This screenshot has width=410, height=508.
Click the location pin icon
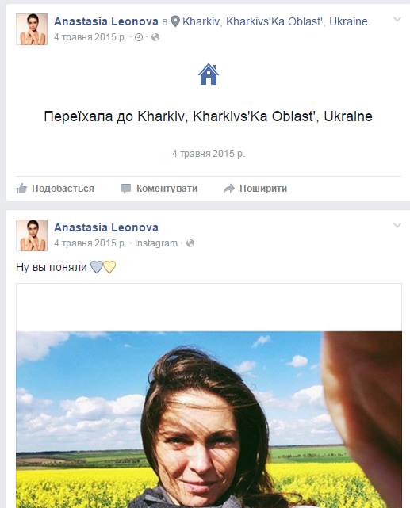coord(175,21)
